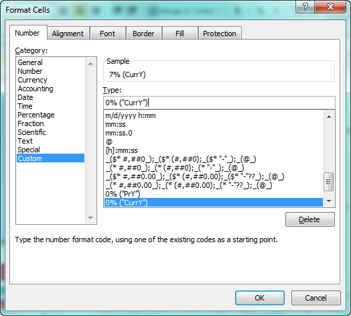Select the Percentage category
The height and width of the screenshot is (316, 351).
[x=36, y=115]
